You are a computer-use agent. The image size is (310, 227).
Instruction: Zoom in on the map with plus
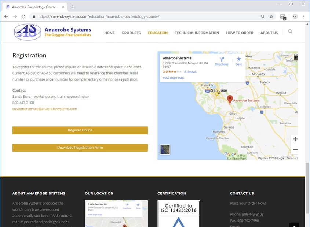click(295, 139)
